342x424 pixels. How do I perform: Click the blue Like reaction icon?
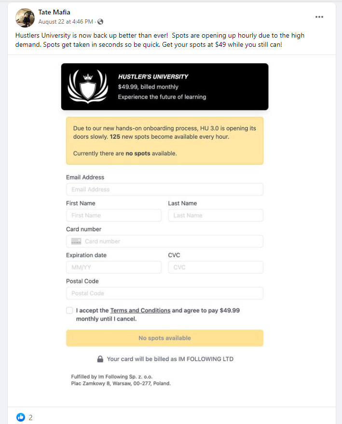pyautogui.click(x=20, y=417)
